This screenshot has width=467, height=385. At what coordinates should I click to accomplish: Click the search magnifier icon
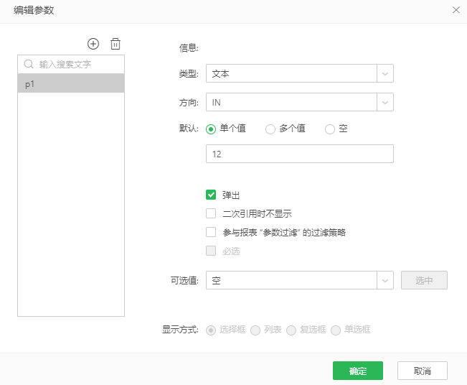(29, 64)
